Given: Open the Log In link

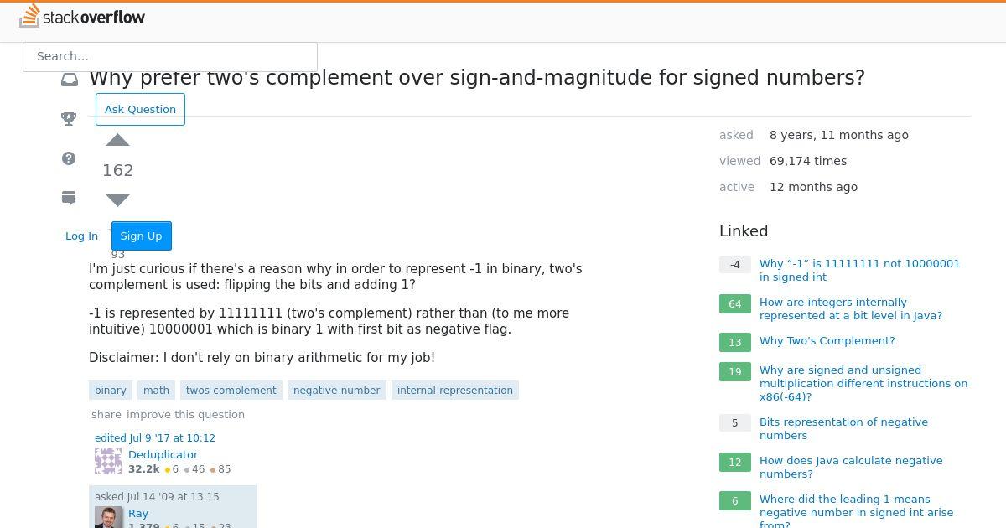Looking at the screenshot, I should (81, 236).
